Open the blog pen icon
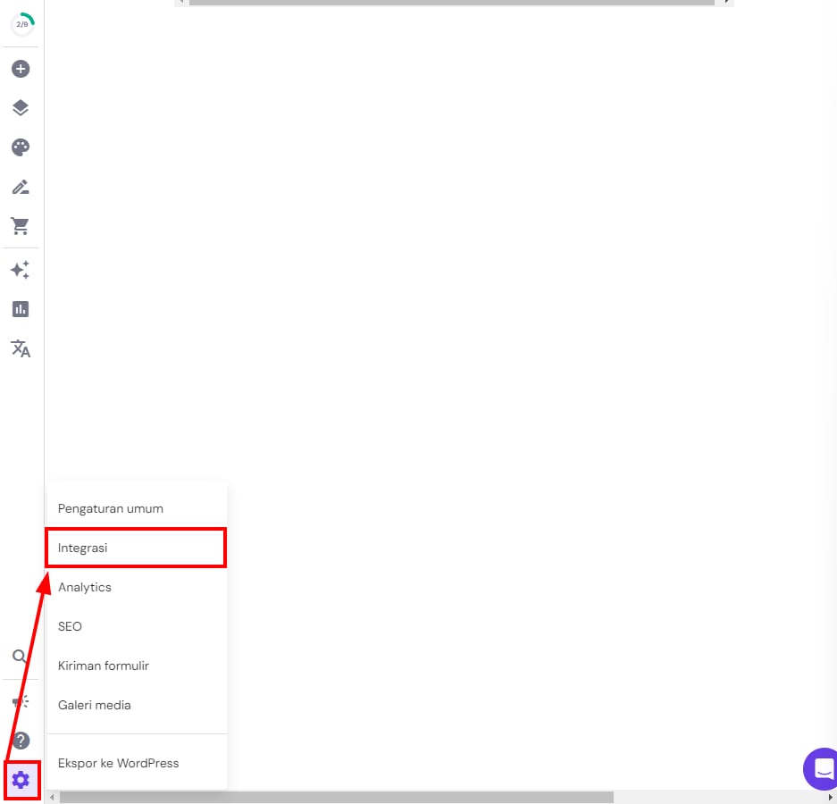 (21, 187)
